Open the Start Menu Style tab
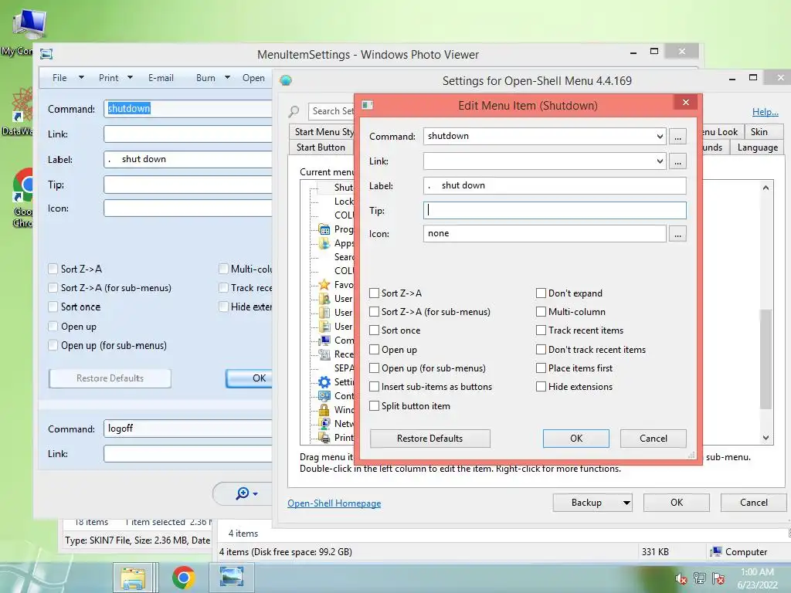Image resolution: width=791 pixels, height=593 pixels. [323, 132]
